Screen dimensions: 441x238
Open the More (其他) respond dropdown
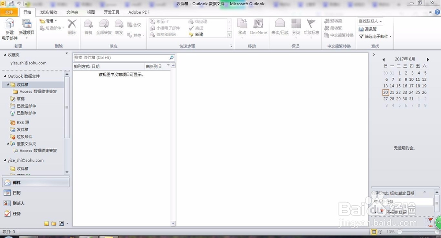pyautogui.click(x=135, y=35)
